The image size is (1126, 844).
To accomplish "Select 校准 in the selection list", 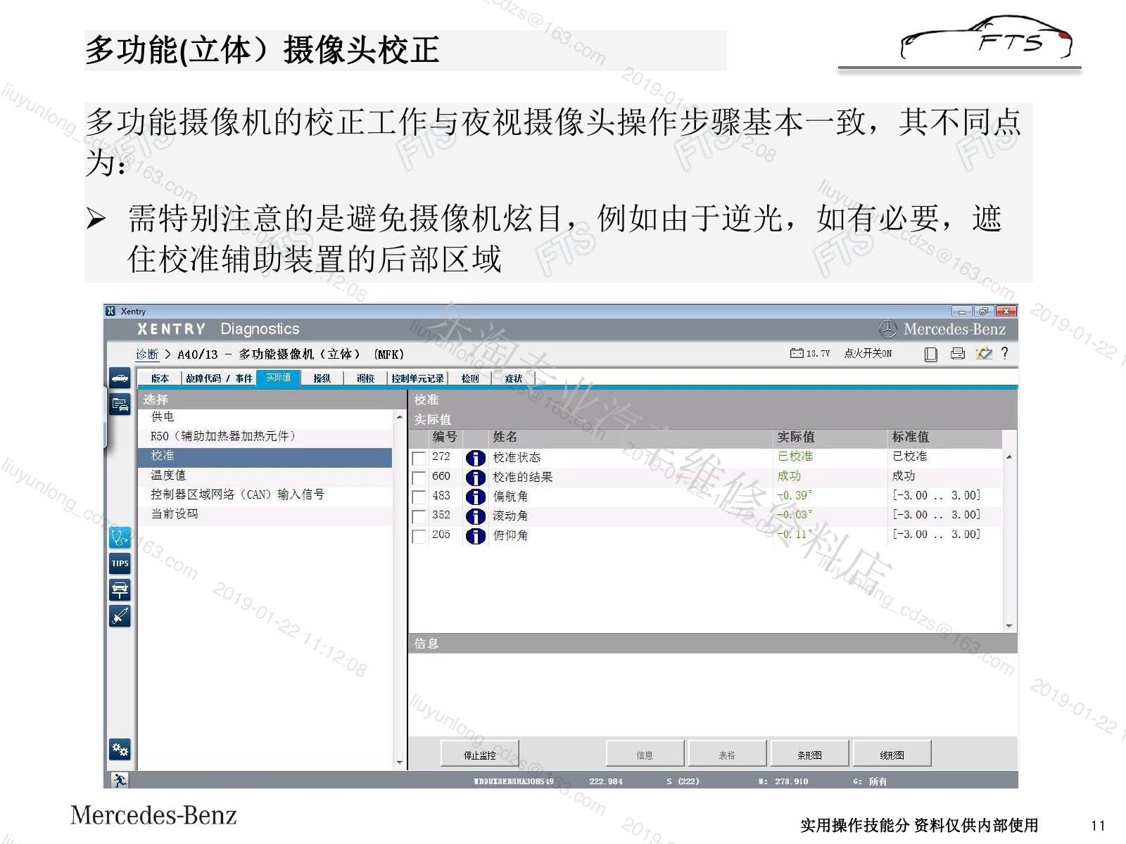I will point(265,456).
